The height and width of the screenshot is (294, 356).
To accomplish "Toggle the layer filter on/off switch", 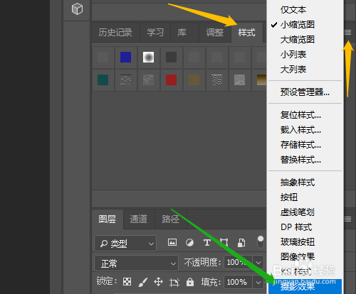I will coord(261,241).
